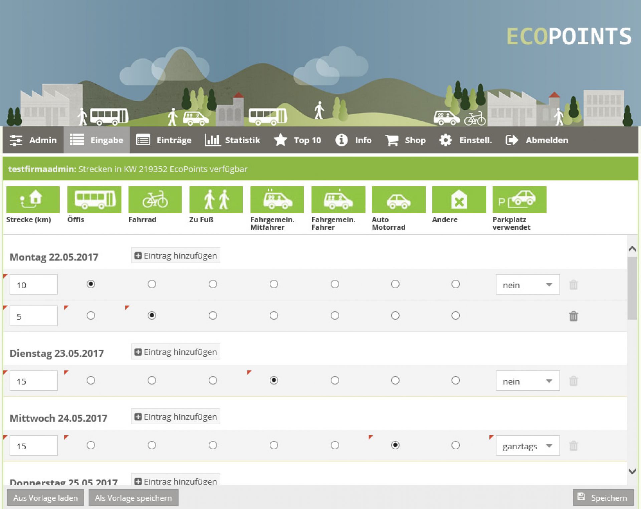The height and width of the screenshot is (509, 641).
Task: Open the Shop page
Action: click(x=406, y=140)
